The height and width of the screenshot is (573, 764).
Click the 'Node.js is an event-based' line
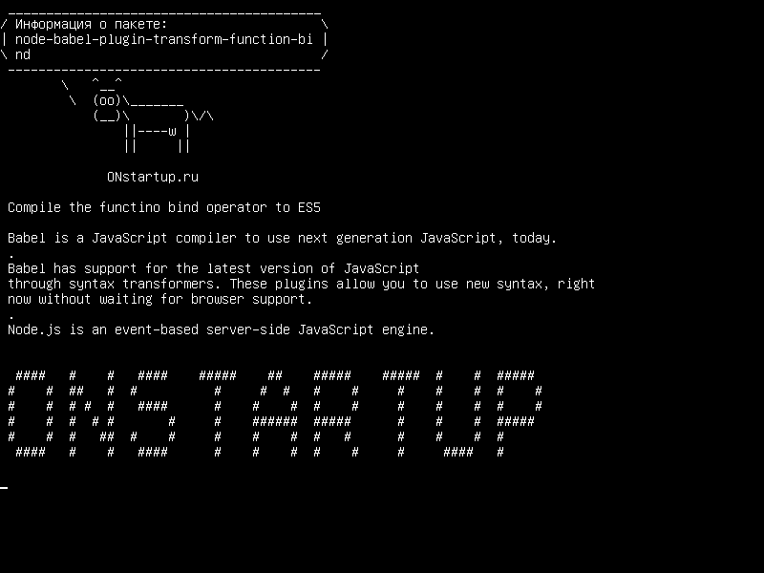click(x=221, y=329)
